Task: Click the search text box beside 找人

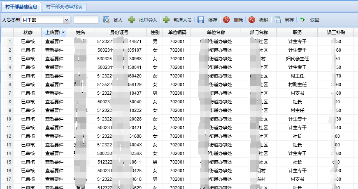Action: click(86, 20)
